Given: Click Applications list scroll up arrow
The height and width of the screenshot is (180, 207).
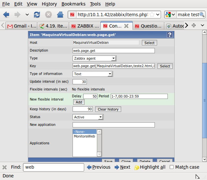Looking at the screenshot, I should (x=99, y=132).
